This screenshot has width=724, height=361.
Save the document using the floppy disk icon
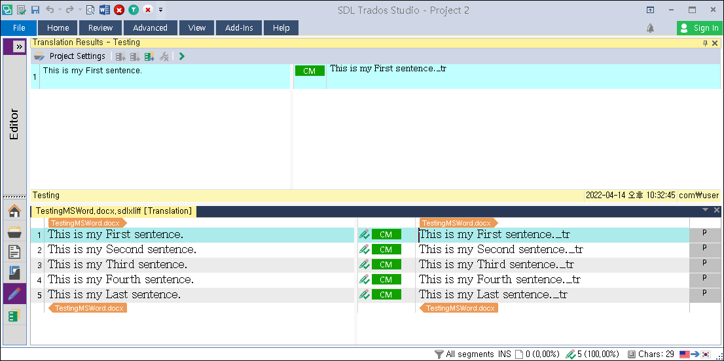click(35, 9)
